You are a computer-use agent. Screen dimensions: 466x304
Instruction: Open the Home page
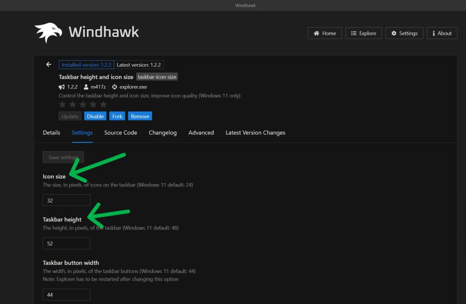[325, 33]
